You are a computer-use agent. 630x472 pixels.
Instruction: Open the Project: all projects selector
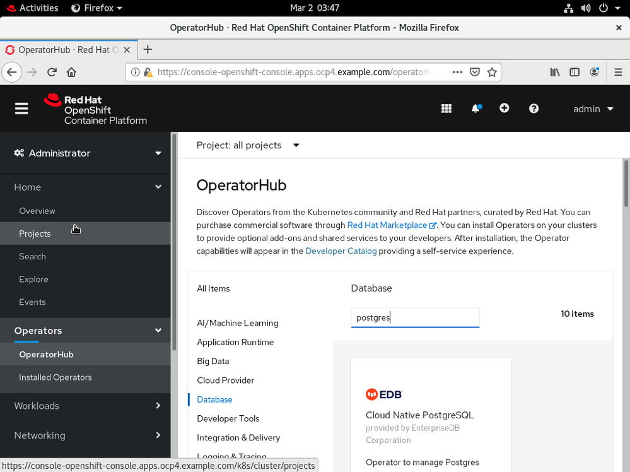tap(248, 145)
